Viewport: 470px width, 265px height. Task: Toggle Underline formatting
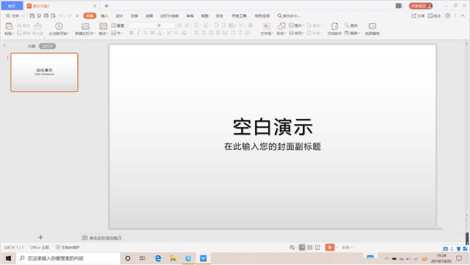146,33
